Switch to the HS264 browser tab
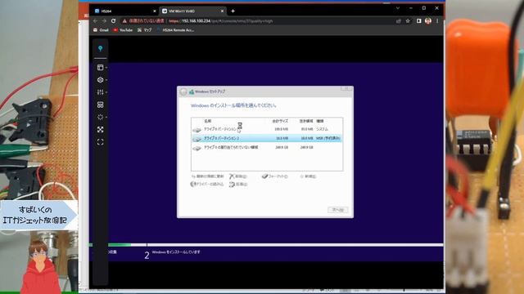This screenshot has height=294, width=524. pyautogui.click(x=124, y=11)
